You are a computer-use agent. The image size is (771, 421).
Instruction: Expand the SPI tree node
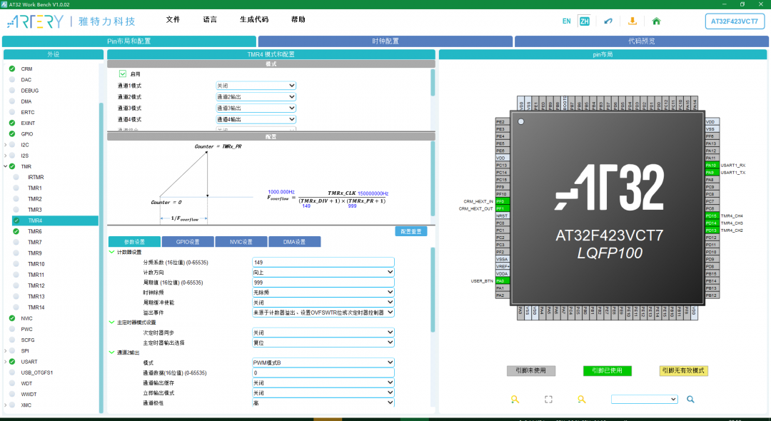6,351
